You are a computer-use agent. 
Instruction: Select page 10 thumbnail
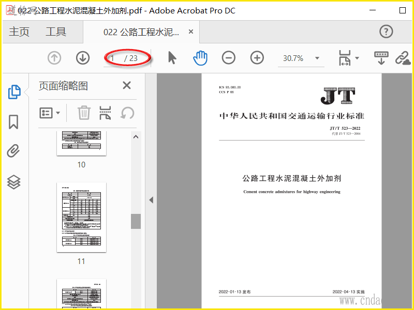coord(81,143)
